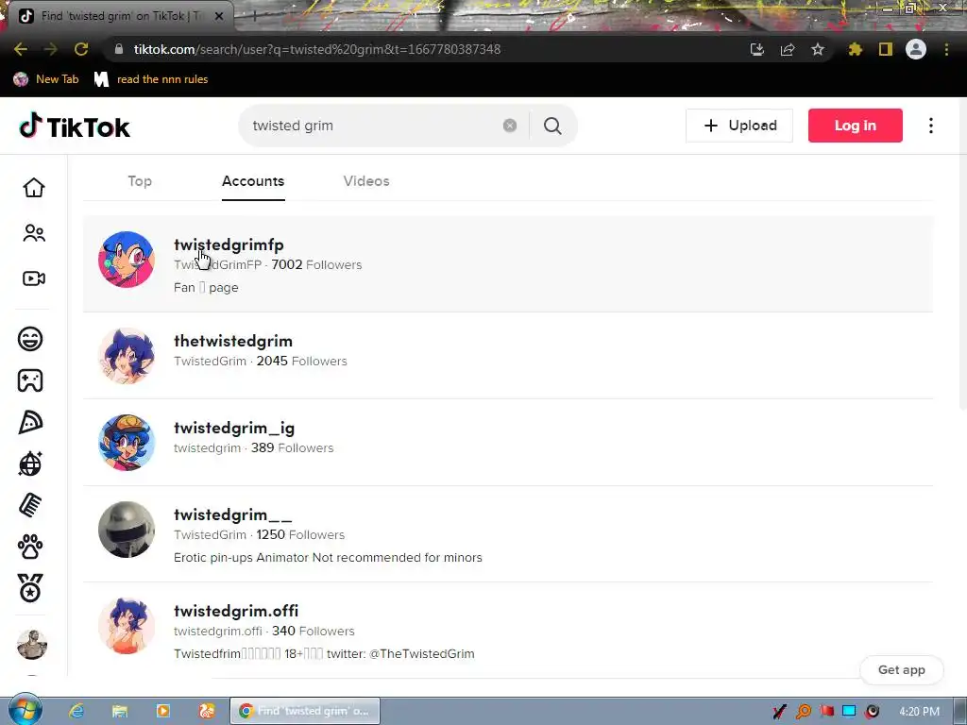Go back with browser back arrow
967x725 pixels.
(x=21, y=49)
